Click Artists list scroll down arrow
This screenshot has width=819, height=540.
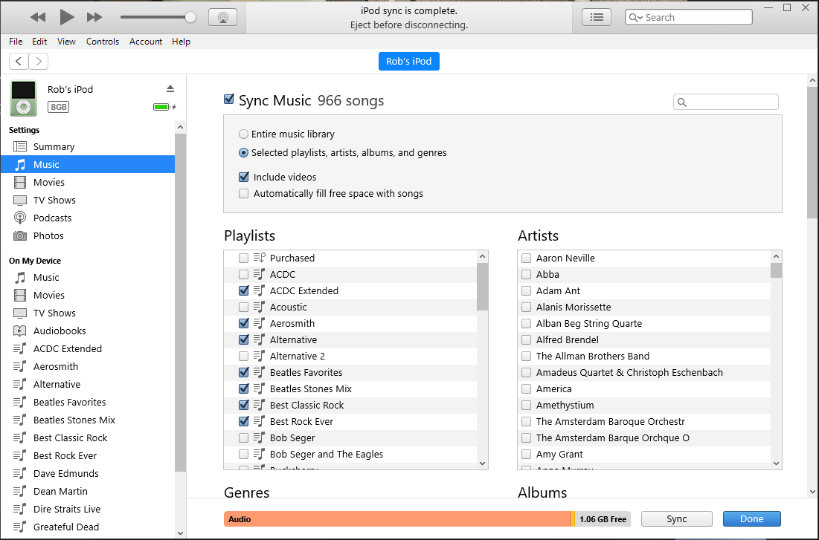776,463
